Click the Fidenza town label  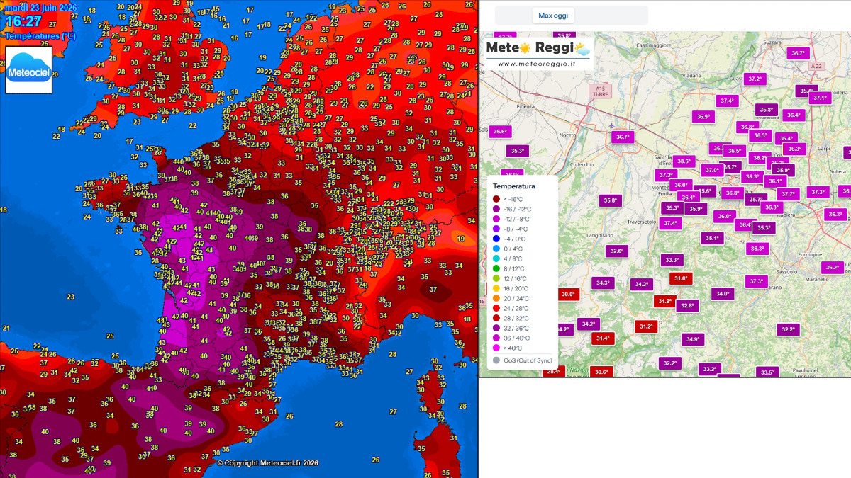coord(525,106)
